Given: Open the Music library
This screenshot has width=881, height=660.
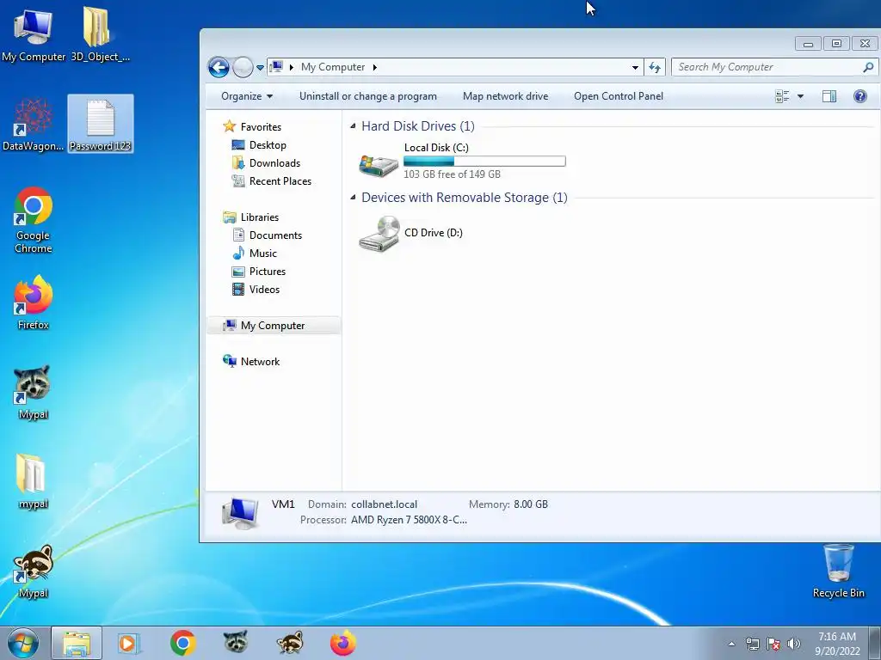Looking at the screenshot, I should pos(255,254).
